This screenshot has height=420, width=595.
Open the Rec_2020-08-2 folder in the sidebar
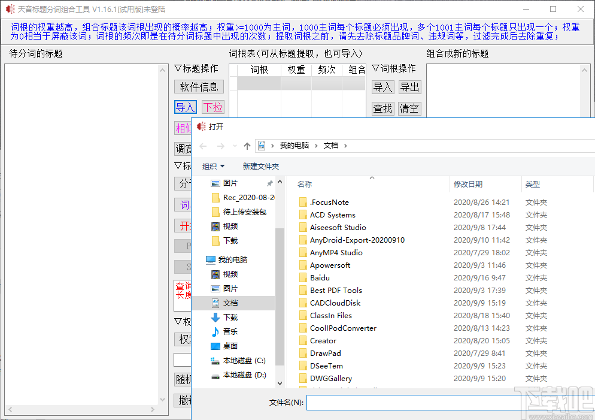[x=242, y=198]
